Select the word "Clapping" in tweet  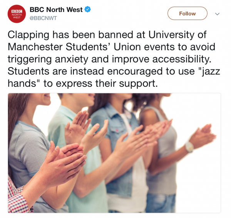(x=28, y=35)
